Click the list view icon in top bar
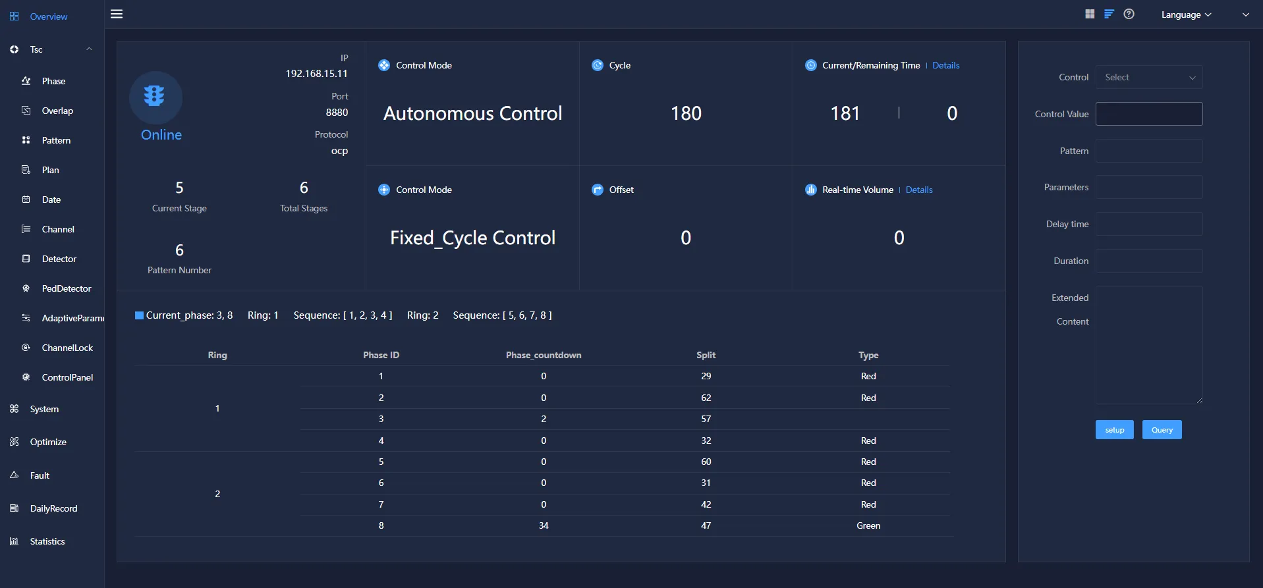1263x588 pixels. [x=1109, y=14]
